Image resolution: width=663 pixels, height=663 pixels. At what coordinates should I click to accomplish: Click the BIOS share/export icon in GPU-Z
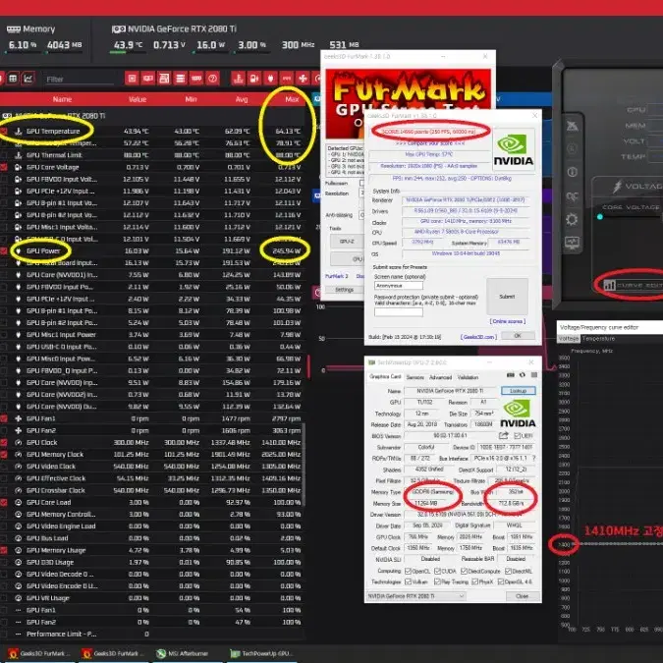[503, 435]
